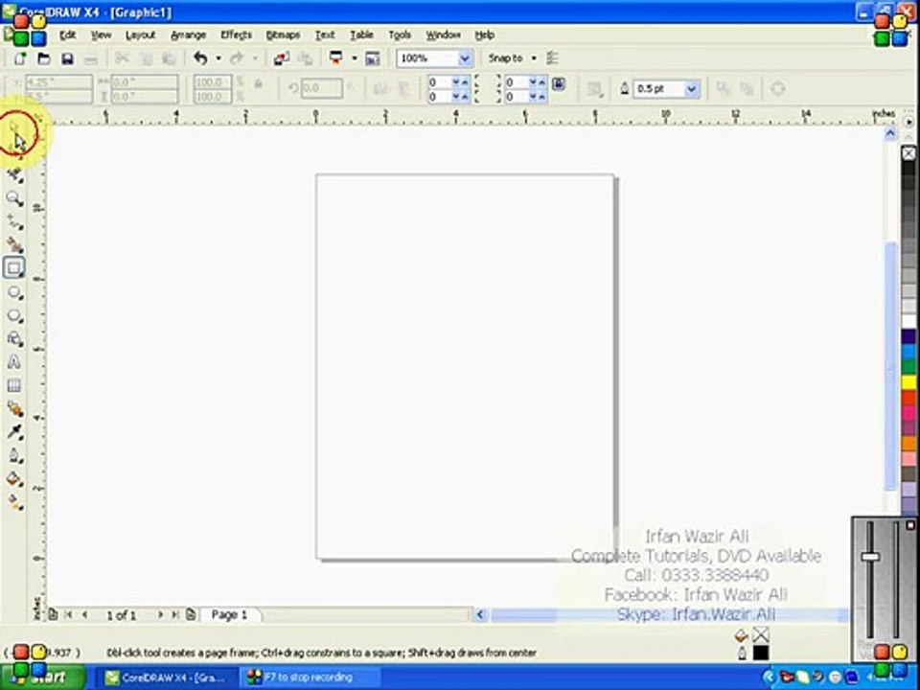
Task: Open the outline width 0.5 pt dropdown
Action: (x=692, y=89)
